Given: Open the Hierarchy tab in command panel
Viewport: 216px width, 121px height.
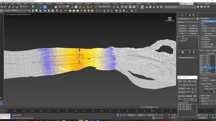Looking at the screenshot, I should (186, 15).
